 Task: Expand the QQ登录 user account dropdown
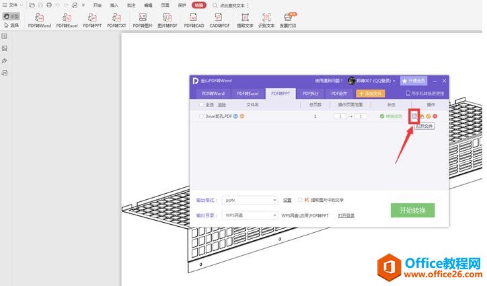pos(394,81)
